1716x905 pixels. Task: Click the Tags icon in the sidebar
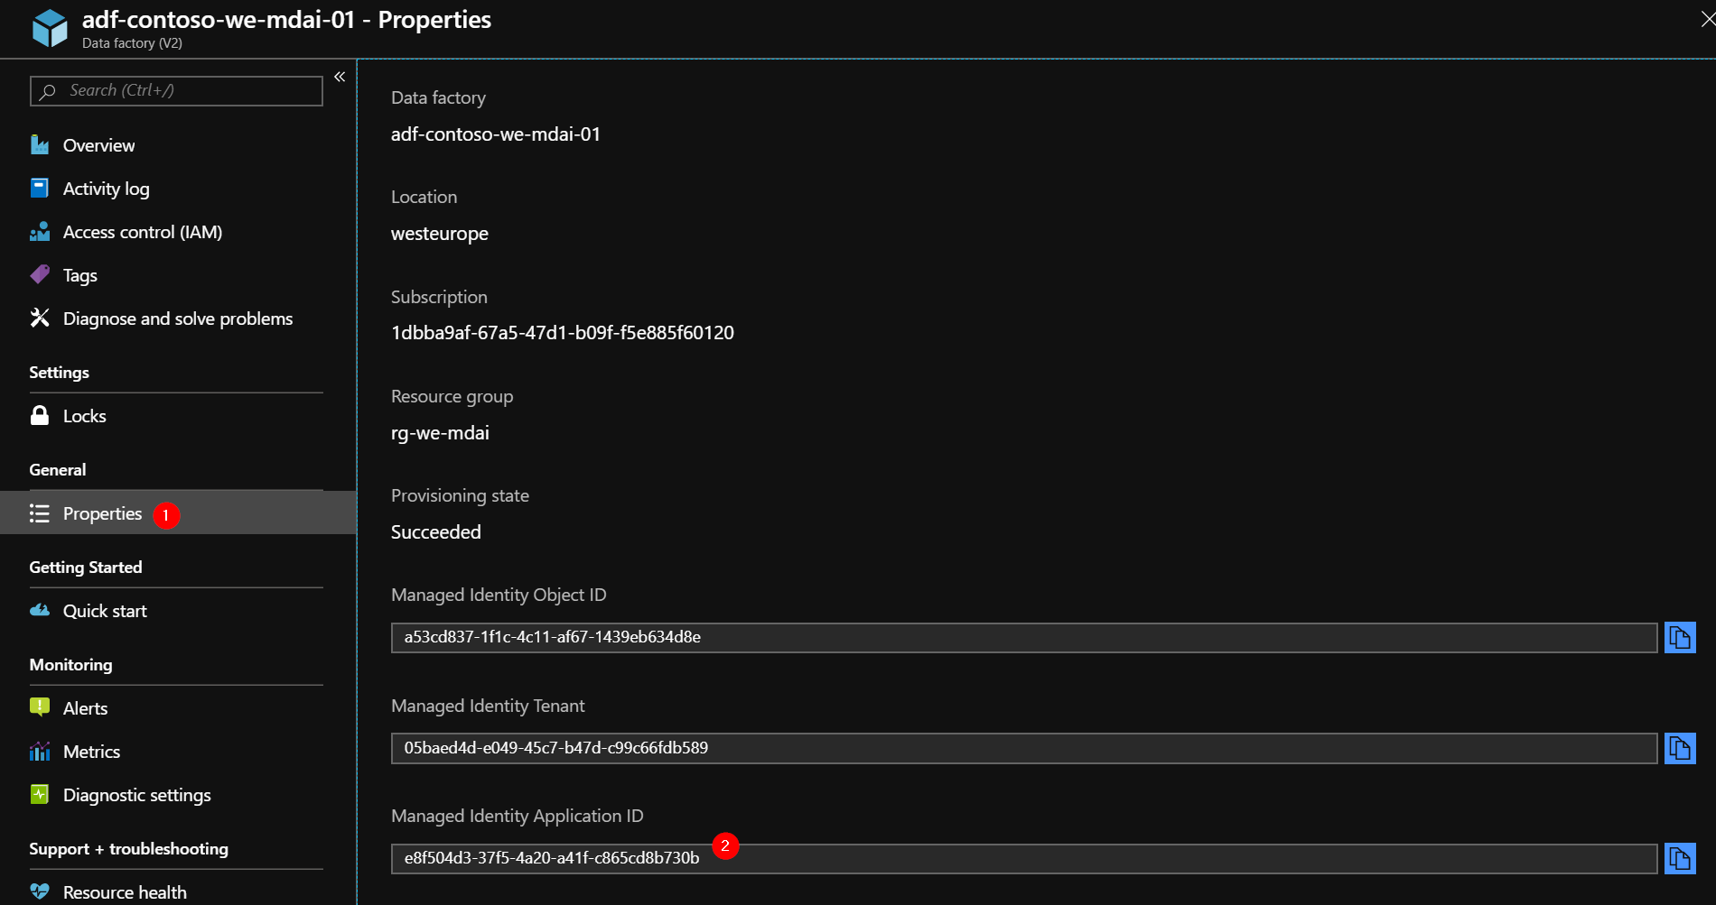(x=40, y=274)
